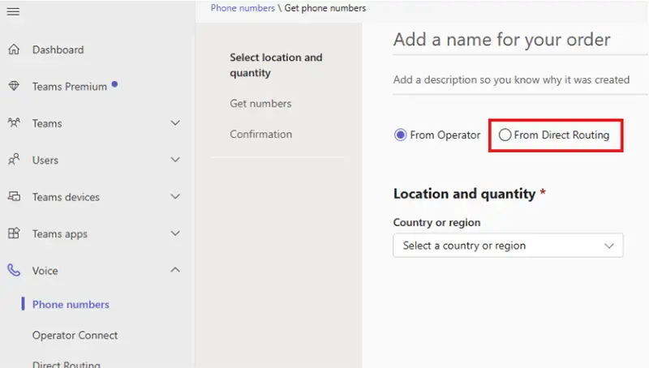Viewport: 649px width, 368px height.
Task: Click the Teams devices icon
Action: (x=14, y=196)
